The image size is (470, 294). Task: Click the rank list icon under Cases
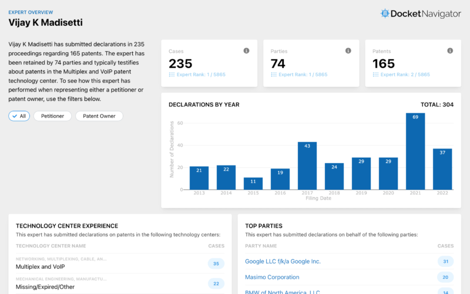pyautogui.click(x=172, y=75)
